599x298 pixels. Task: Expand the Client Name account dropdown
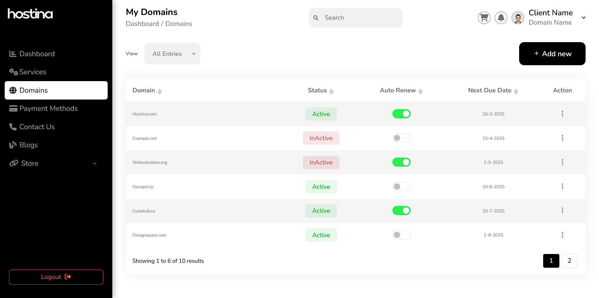583,18
